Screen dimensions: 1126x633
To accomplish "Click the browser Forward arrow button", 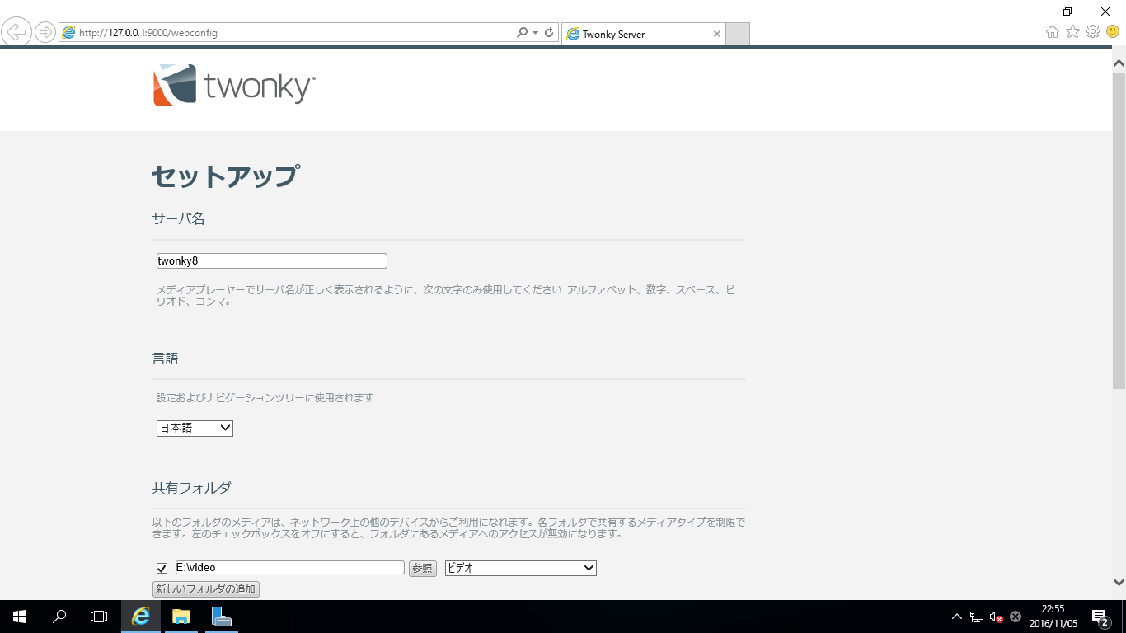I will point(45,32).
